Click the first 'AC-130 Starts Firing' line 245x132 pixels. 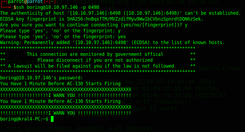tap(60, 84)
